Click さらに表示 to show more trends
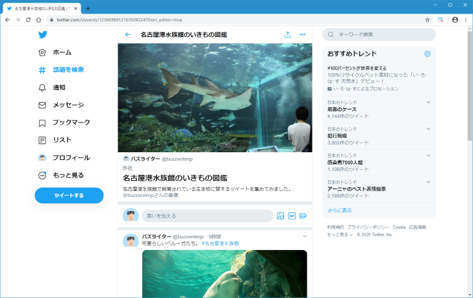Screen dimensions: 473x298 click(340, 211)
